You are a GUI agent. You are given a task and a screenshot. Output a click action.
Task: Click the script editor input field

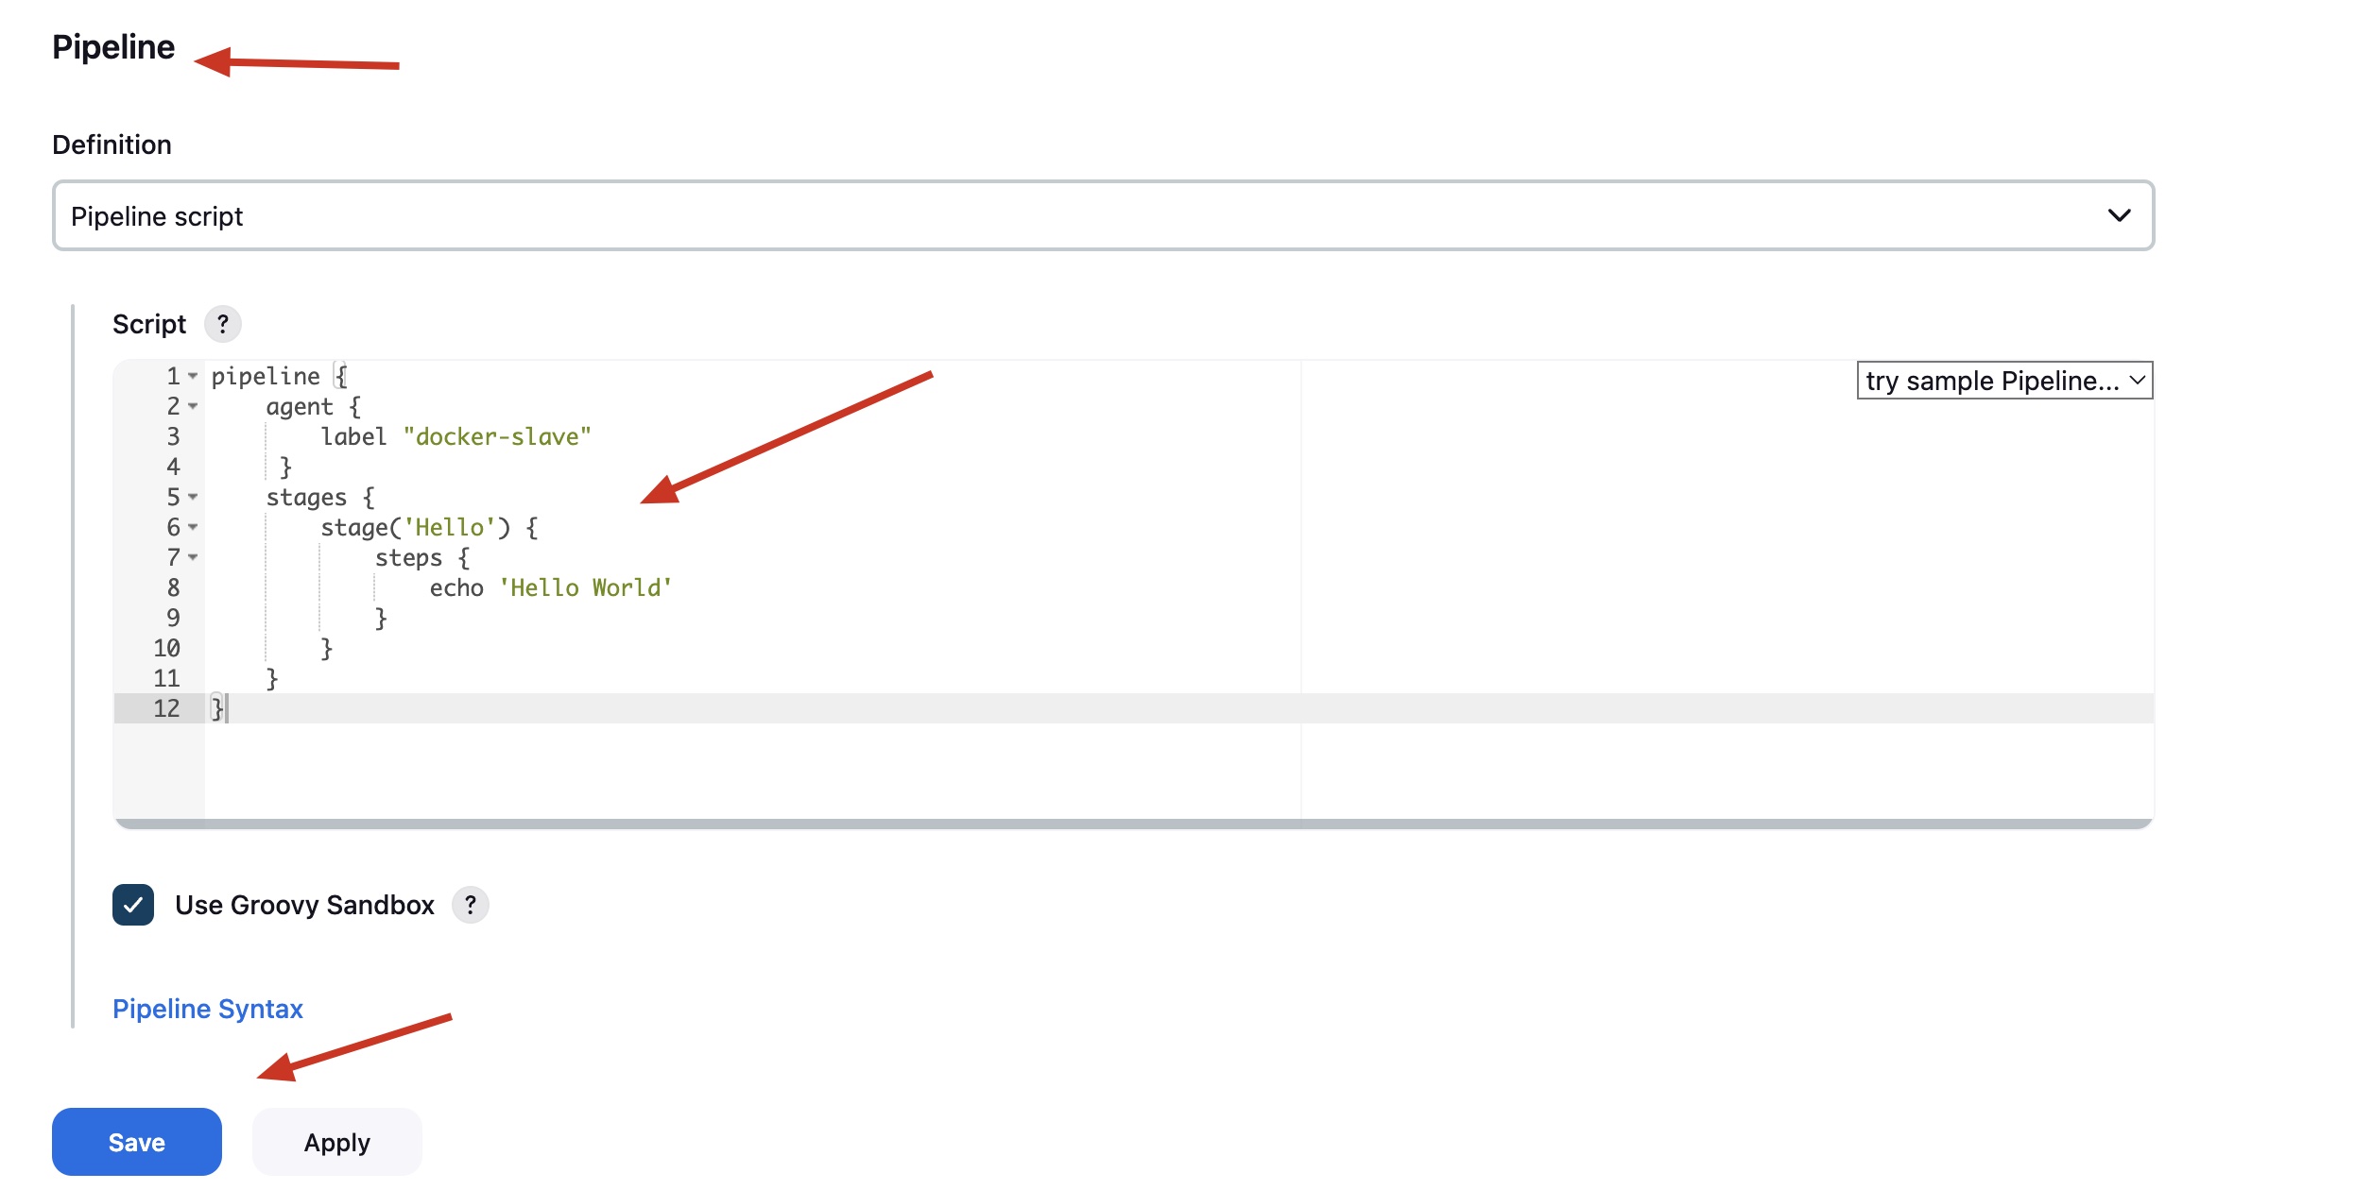[1134, 593]
